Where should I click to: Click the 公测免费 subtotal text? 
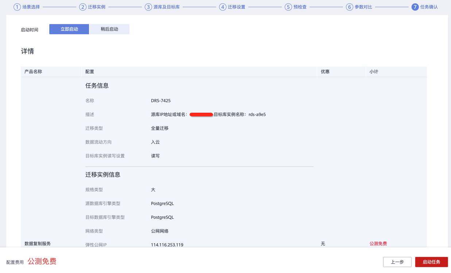378,244
